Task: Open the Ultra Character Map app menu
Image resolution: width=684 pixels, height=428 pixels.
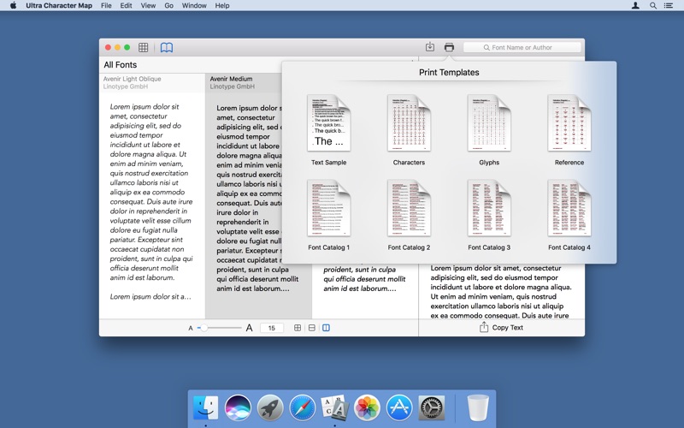Action: [59, 6]
